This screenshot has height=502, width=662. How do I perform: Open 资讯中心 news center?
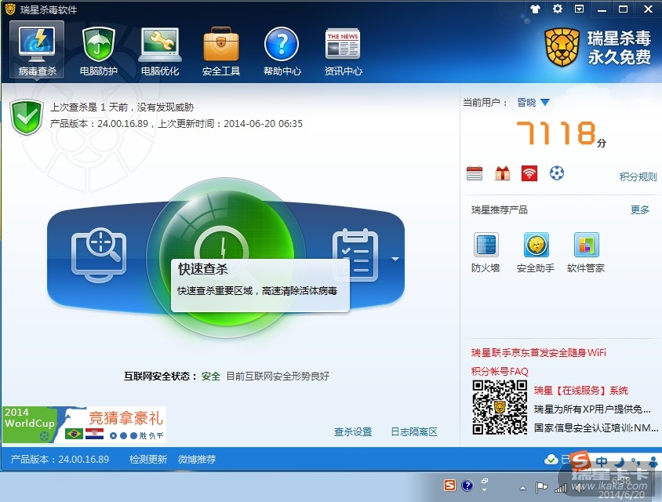[344, 50]
